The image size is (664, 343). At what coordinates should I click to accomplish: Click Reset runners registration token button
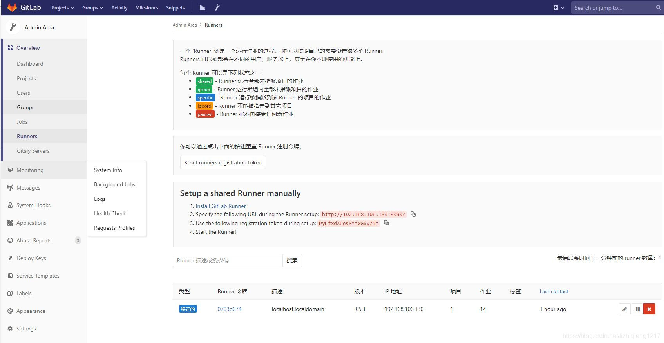(x=223, y=162)
